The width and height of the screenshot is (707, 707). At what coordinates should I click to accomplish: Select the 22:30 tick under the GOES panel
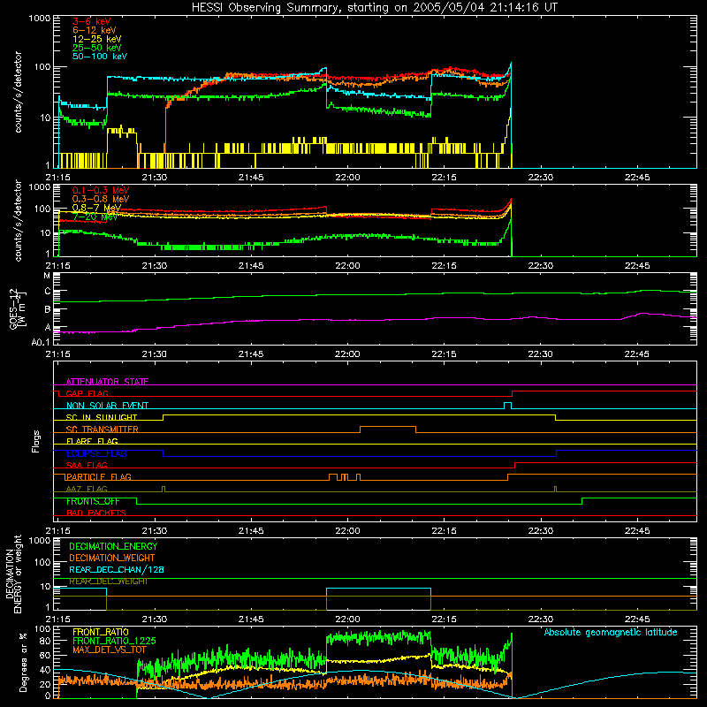541,354
